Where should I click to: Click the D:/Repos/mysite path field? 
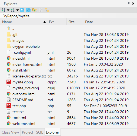click(x=68, y=16)
